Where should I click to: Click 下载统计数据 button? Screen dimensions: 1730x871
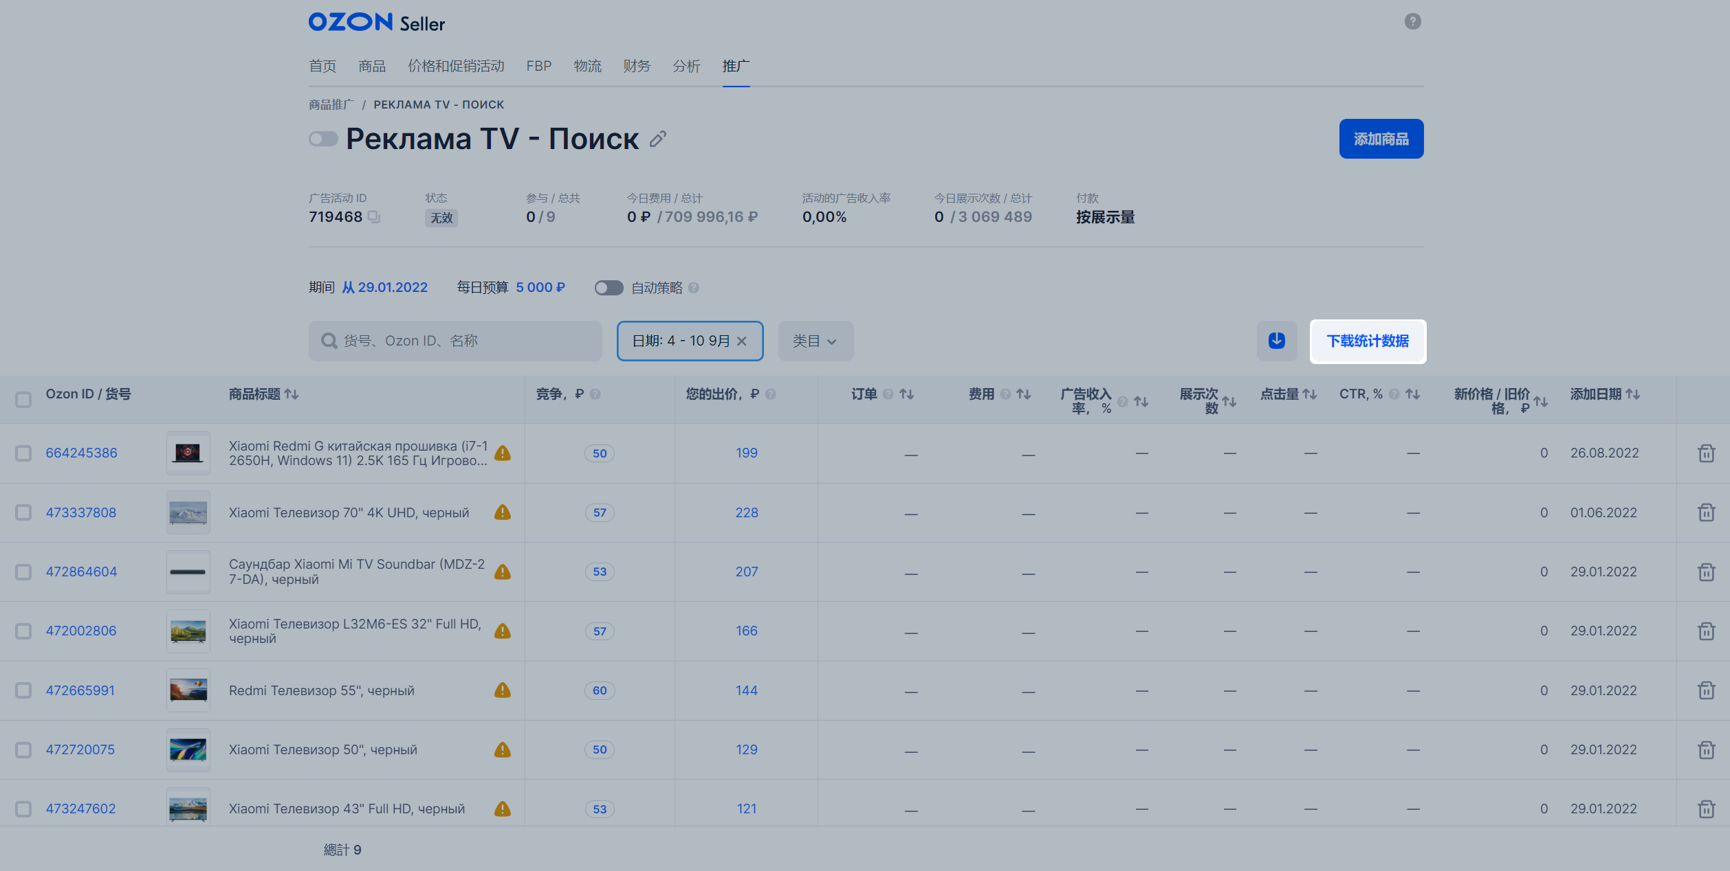(1368, 341)
